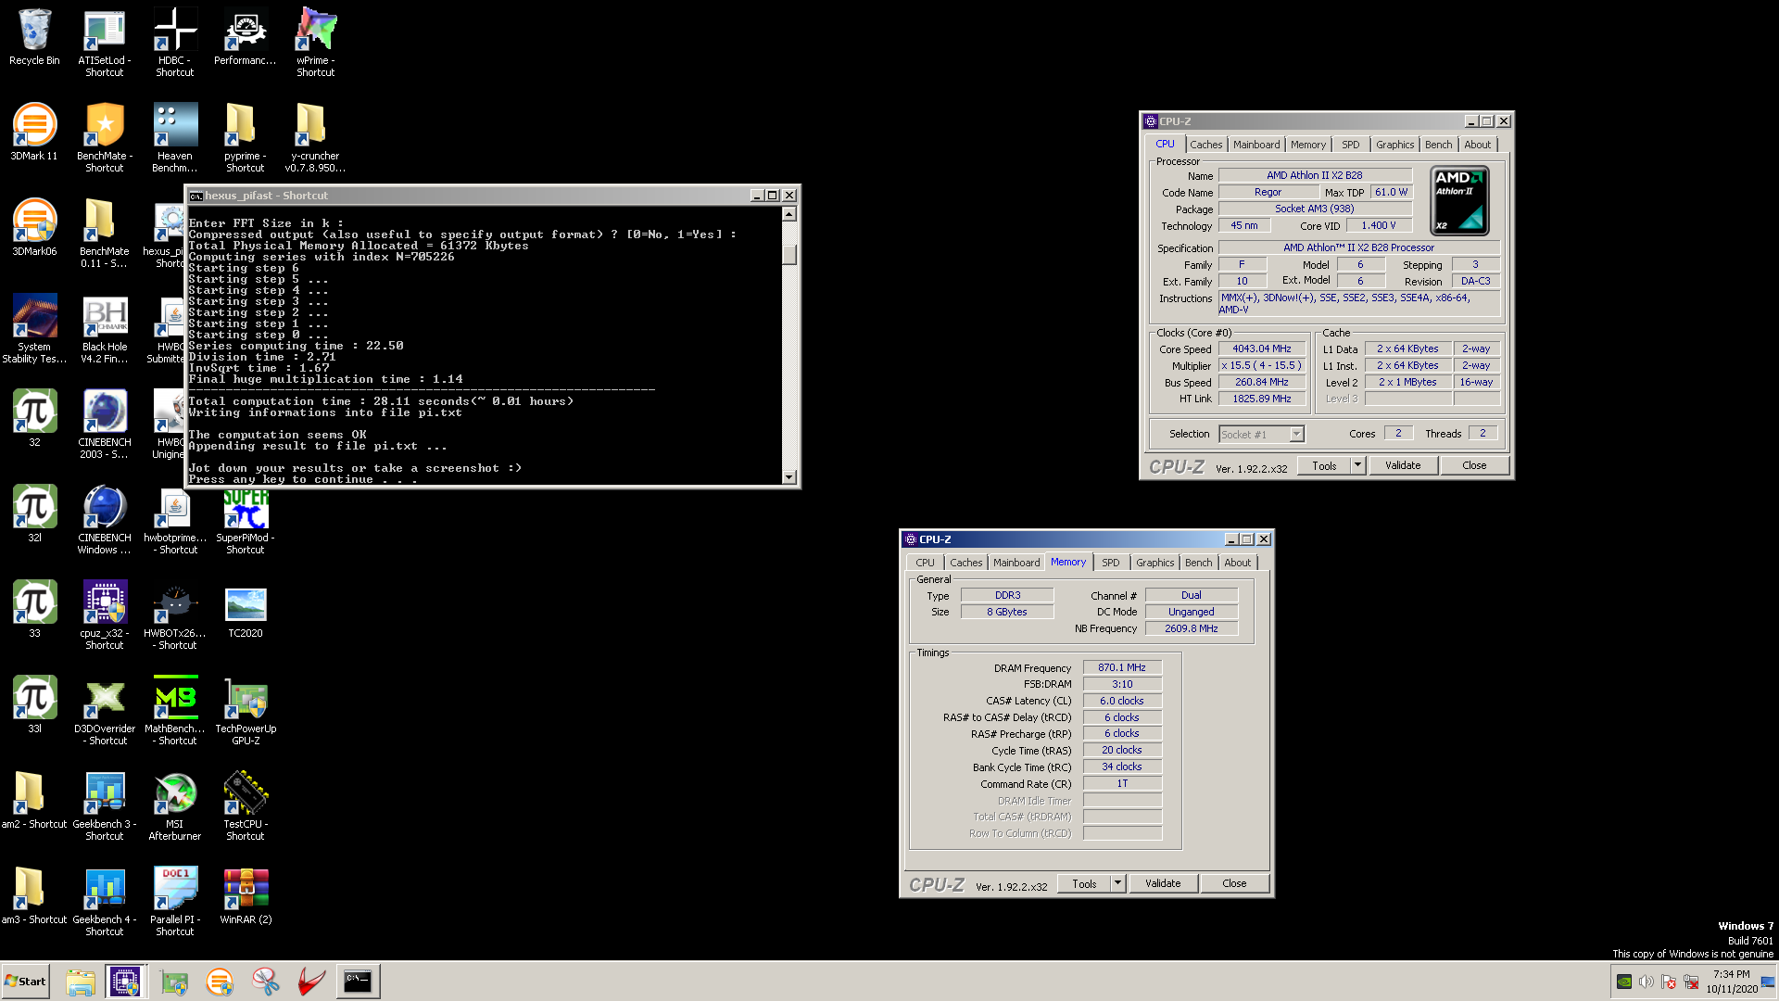
Task: Open SPD tab in lower CPU-Z window
Action: coord(1111,563)
